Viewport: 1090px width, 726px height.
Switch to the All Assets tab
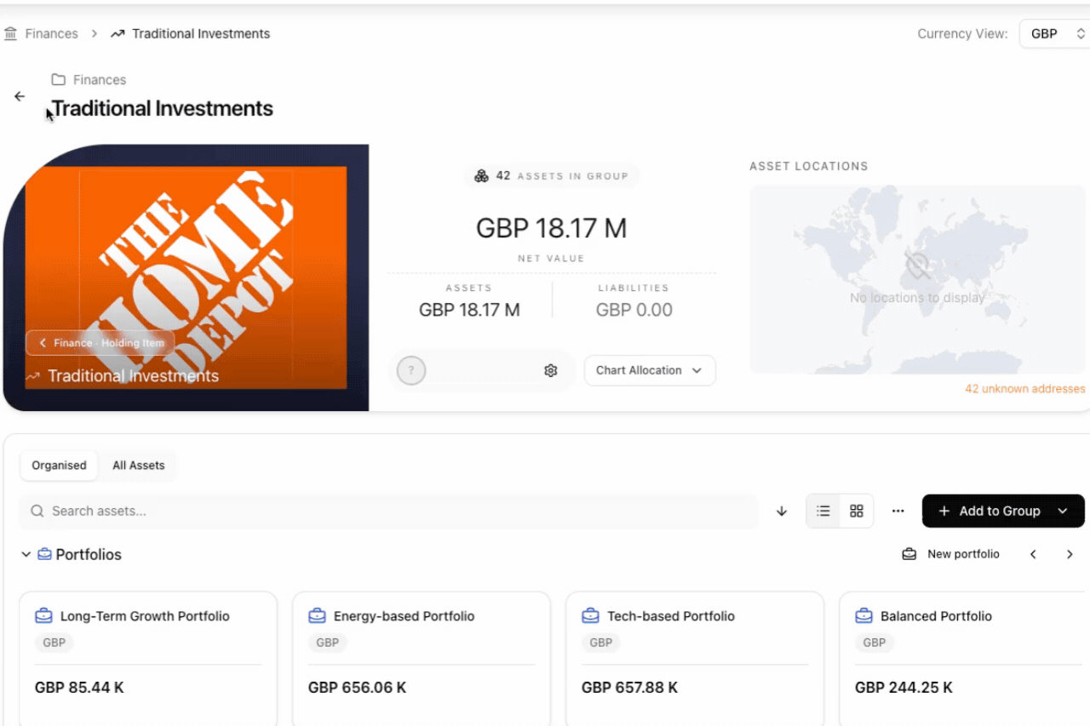click(x=138, y=466)
